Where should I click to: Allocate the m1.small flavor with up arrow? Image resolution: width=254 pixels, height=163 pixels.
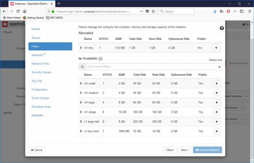click(x=217, y=84)
